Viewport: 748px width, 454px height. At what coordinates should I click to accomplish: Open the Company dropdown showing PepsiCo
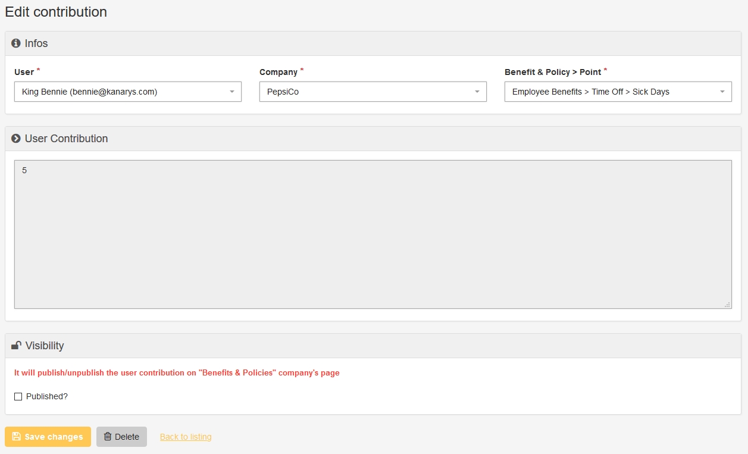(x=373, y=92)
